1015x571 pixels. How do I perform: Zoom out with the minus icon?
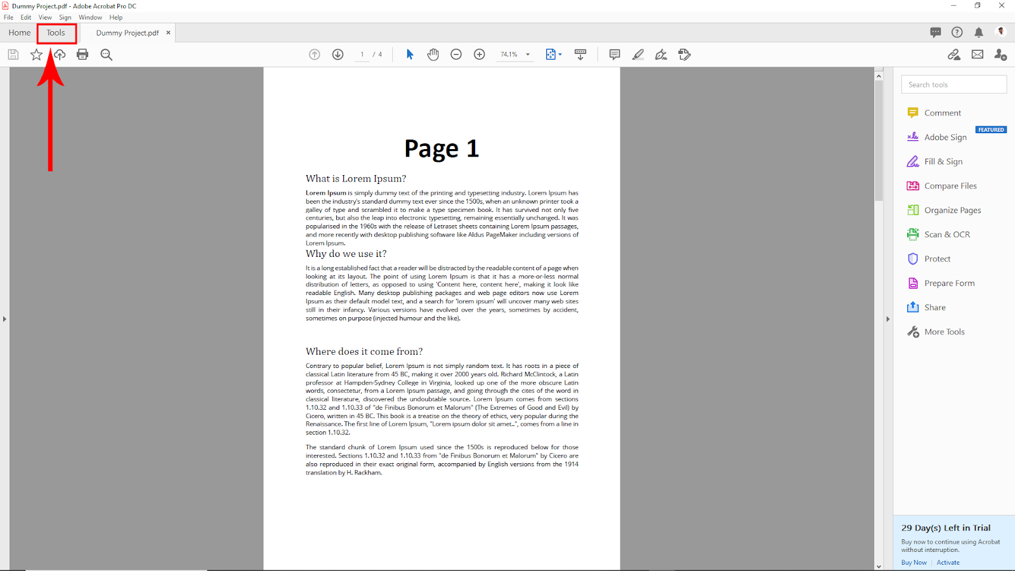pyautogui.click(x=456, y=55)
